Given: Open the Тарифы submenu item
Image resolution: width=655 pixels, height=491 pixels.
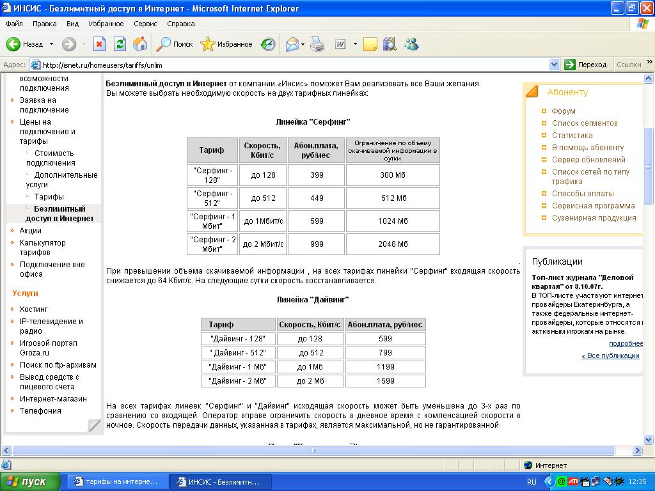Looking at the screenshot, I should (x=49, y=197).
